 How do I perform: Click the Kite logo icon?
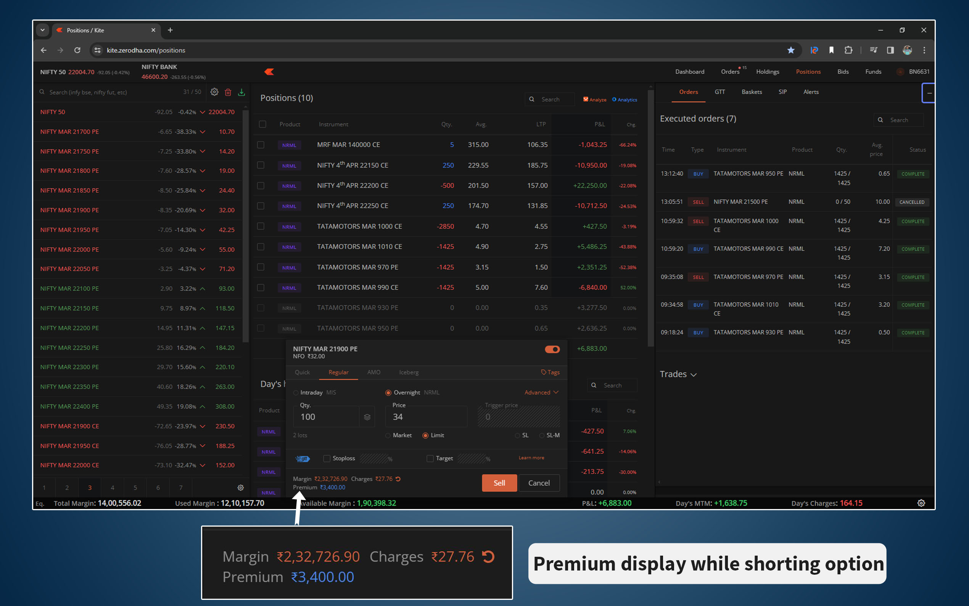(x=269, y=72)
